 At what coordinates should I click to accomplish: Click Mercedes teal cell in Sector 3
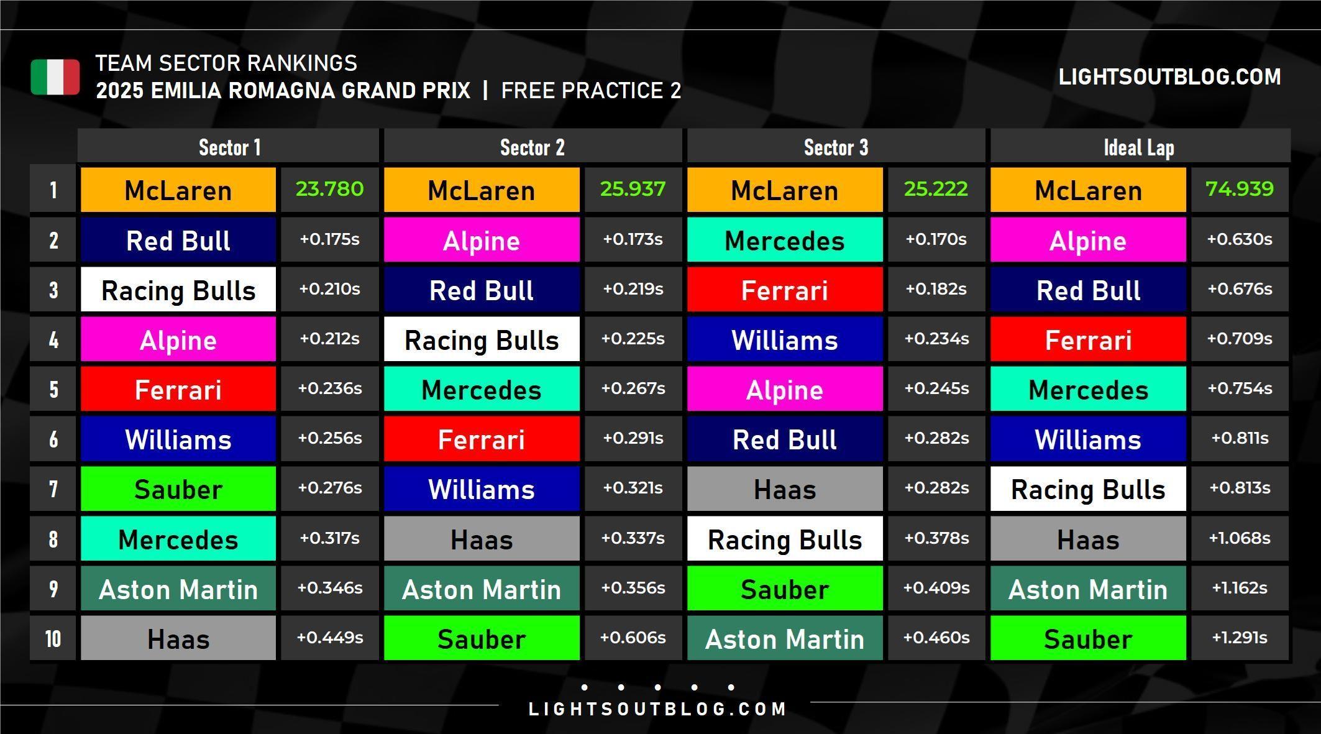point(785,239)
